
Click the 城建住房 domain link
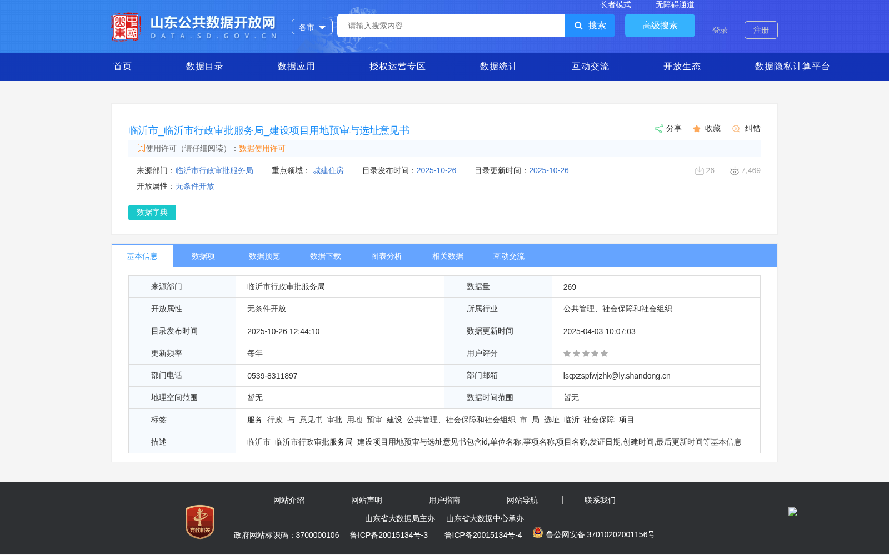click(x=328, y=170)
